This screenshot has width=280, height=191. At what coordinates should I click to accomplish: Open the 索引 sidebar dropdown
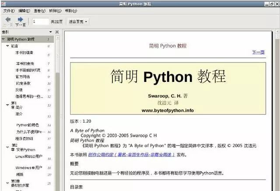51,32
